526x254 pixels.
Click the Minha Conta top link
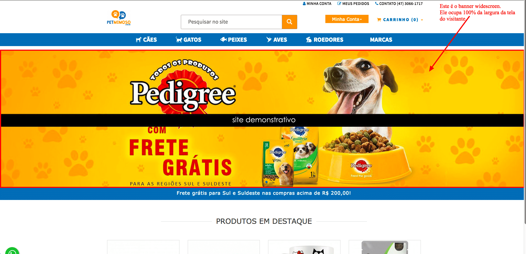coord(317,4)
